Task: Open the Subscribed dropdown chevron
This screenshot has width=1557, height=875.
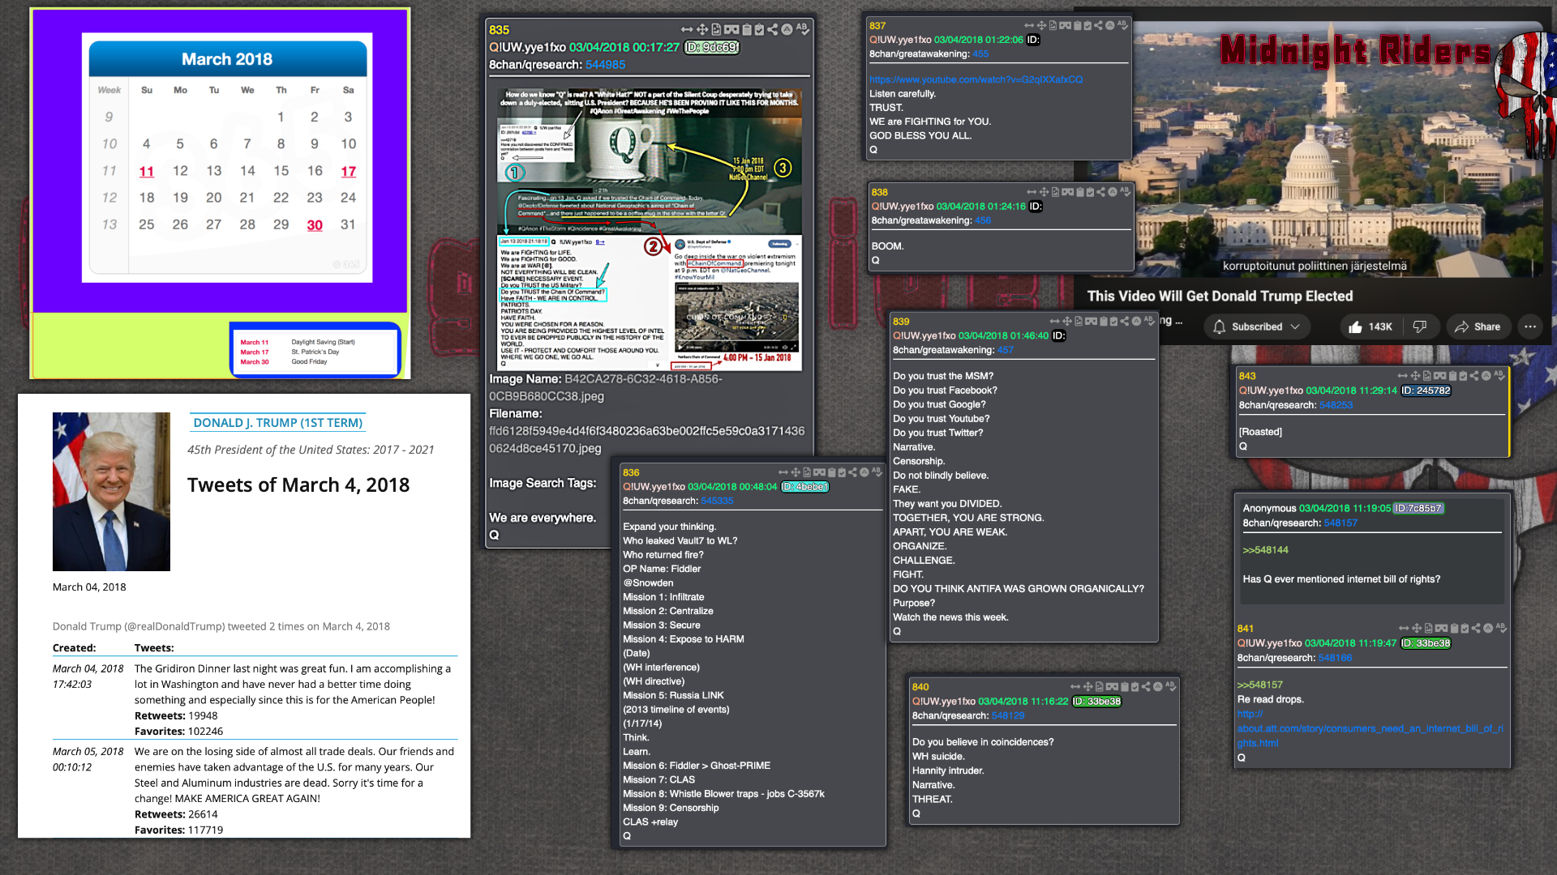Action: pyautogui.click(x=1295, y=327)
